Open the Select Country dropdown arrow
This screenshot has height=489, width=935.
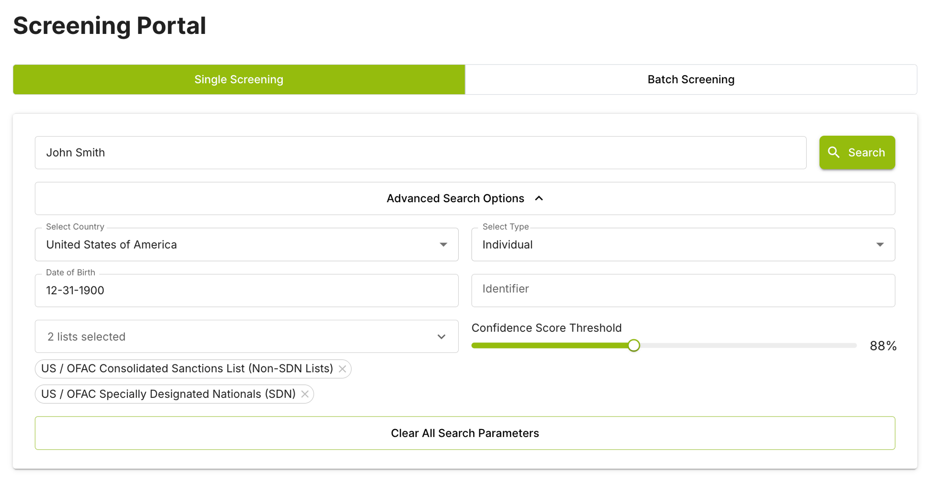coord(443,244)
